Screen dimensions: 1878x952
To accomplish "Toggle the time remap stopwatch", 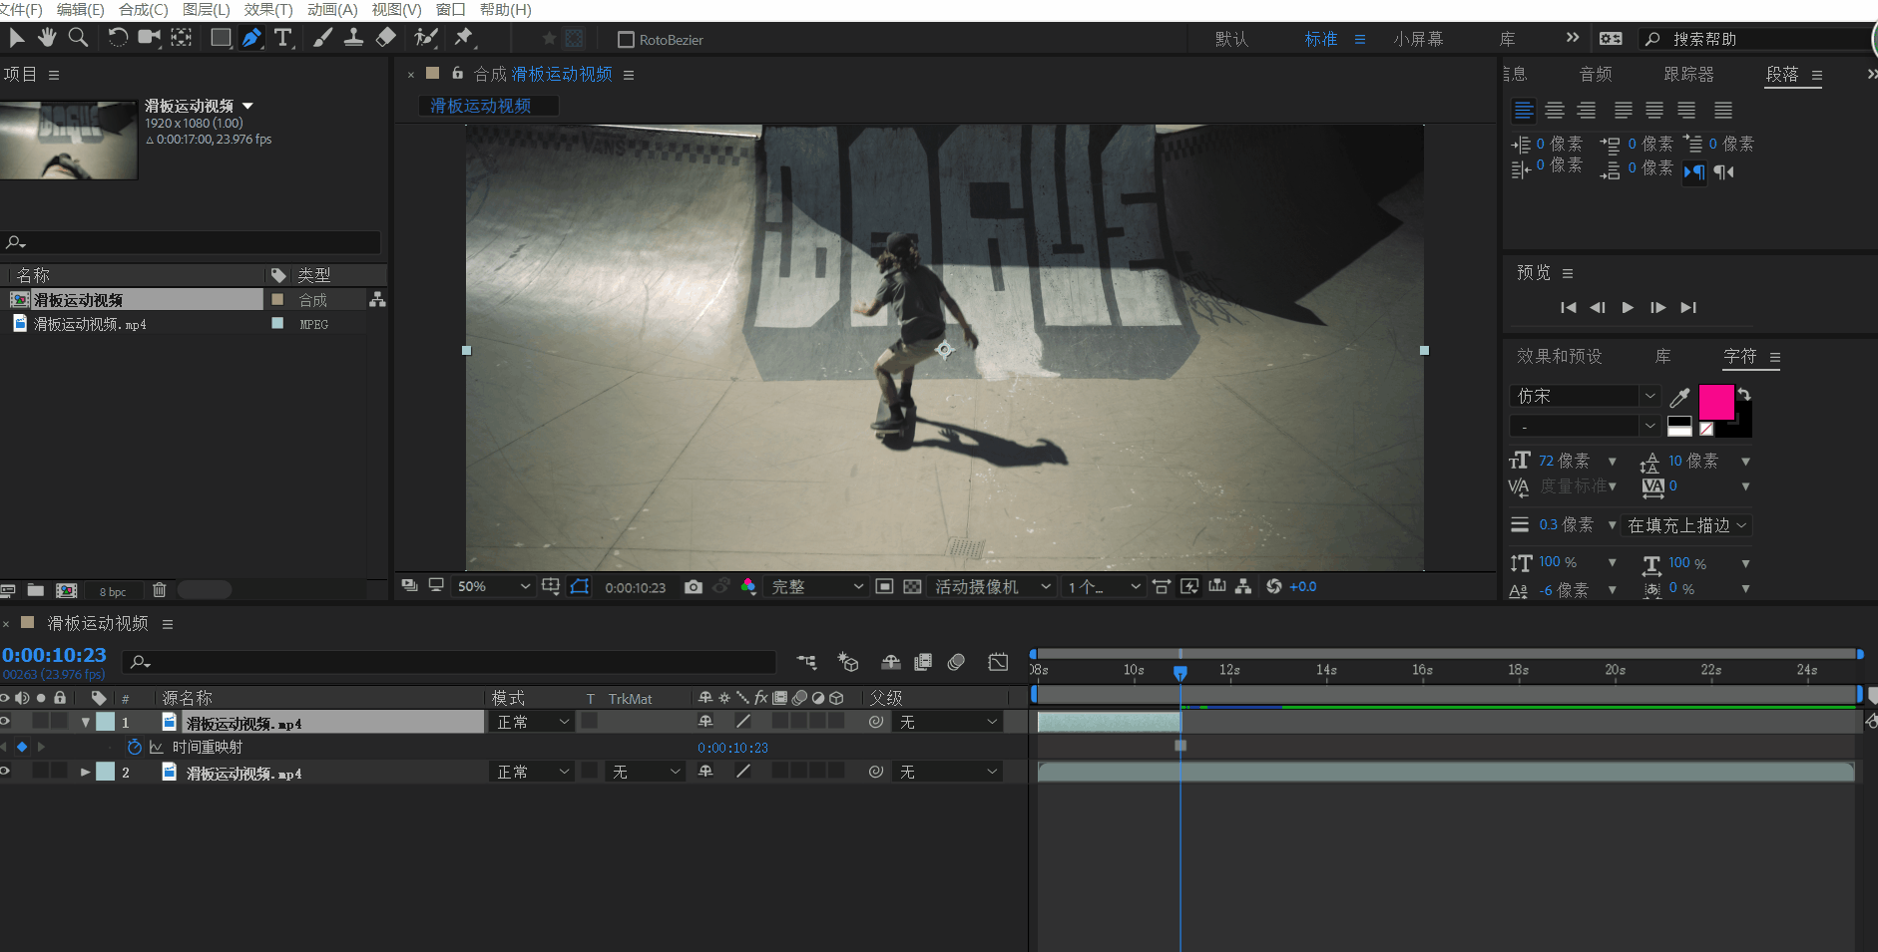I will click(x=135, y=747).
